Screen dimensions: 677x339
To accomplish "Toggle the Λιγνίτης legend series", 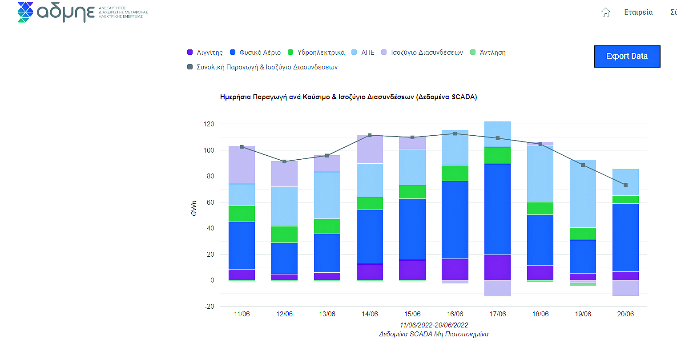I will pyautogui.click(x=205, y=52).
